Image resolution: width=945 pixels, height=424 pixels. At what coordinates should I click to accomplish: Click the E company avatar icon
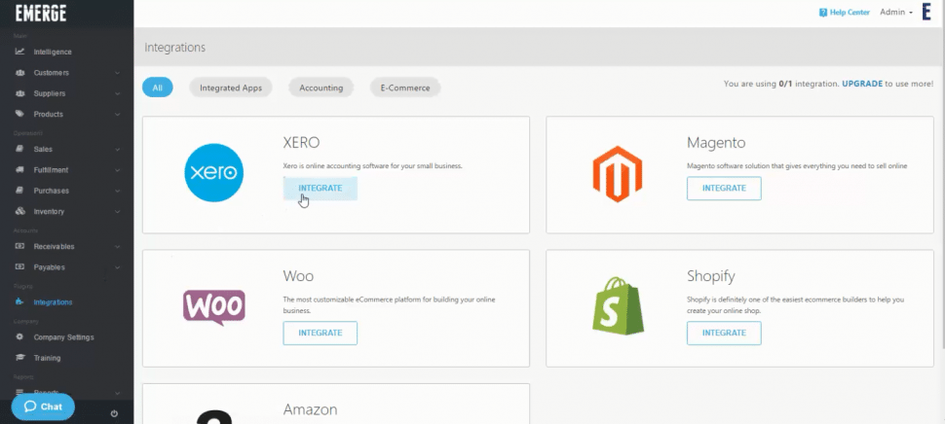pyautogui.click(x=926, y=12)
